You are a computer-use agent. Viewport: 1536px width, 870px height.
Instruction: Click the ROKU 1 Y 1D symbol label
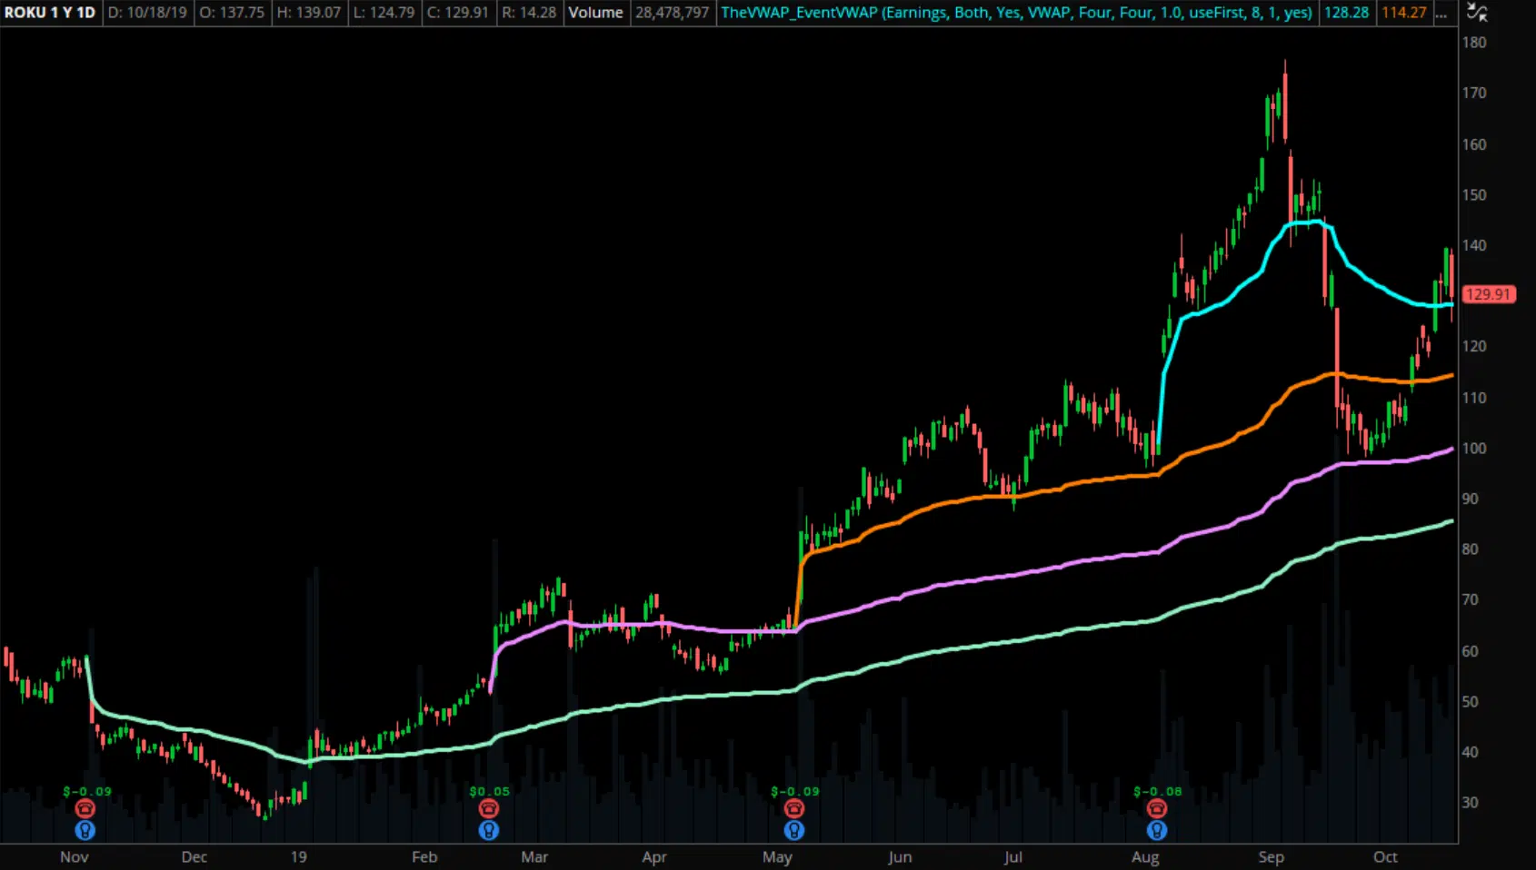coord(50,13)
